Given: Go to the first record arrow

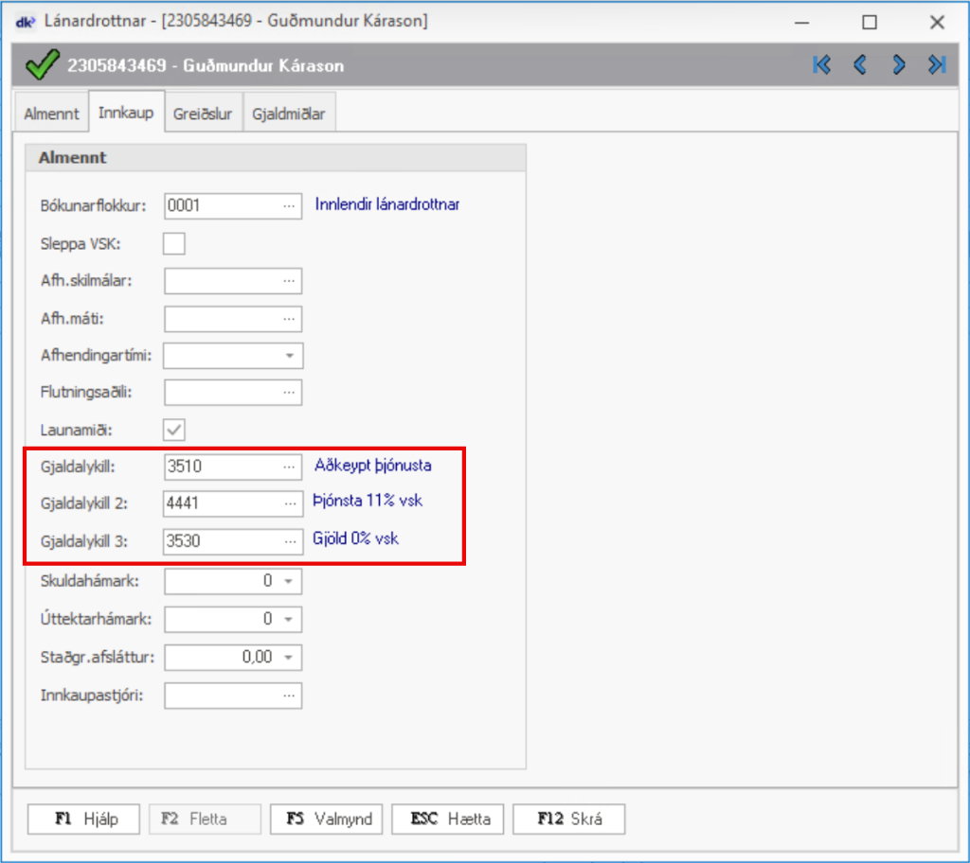Looking at the screenshot, I should tap(821, 65).
